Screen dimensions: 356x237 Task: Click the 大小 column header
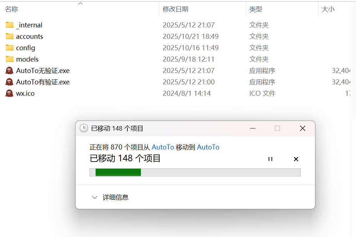coord(328,9)
